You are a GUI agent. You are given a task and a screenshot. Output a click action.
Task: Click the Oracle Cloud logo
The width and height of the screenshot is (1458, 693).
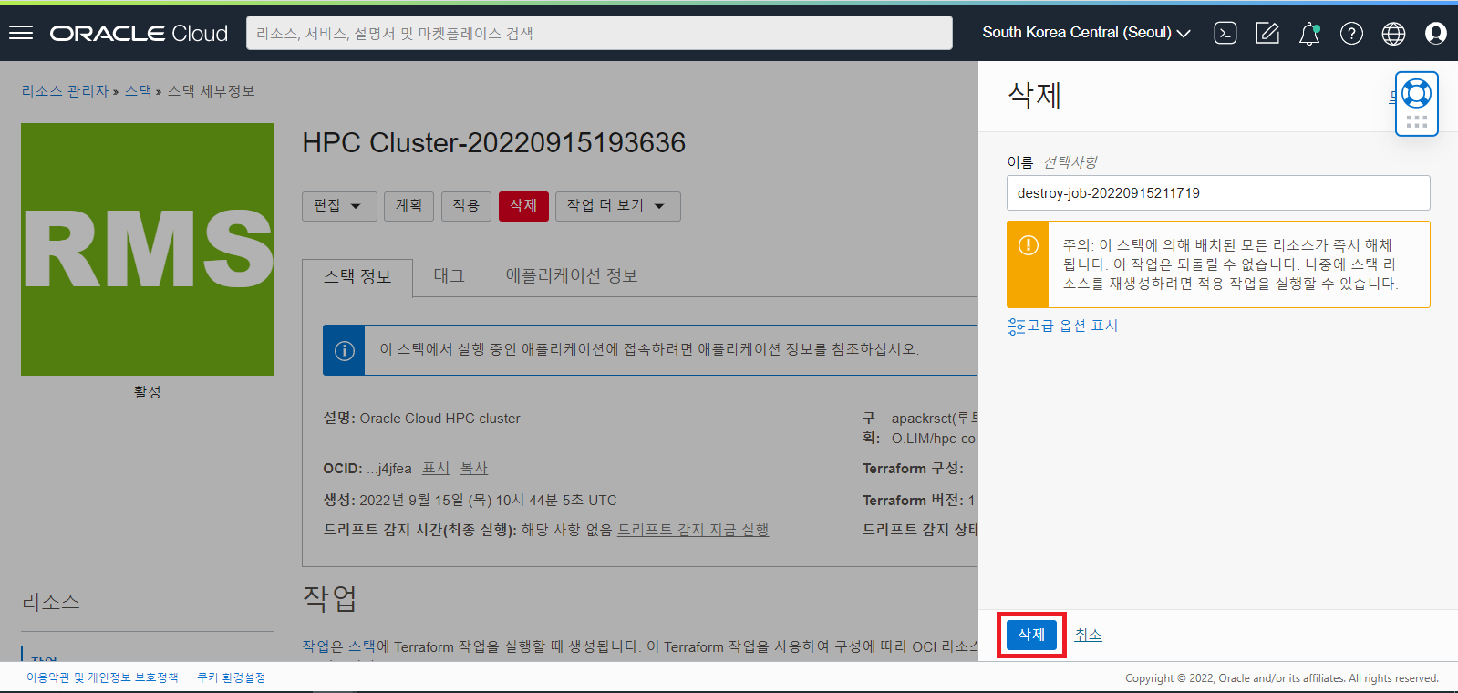click(x=139, y=34)
